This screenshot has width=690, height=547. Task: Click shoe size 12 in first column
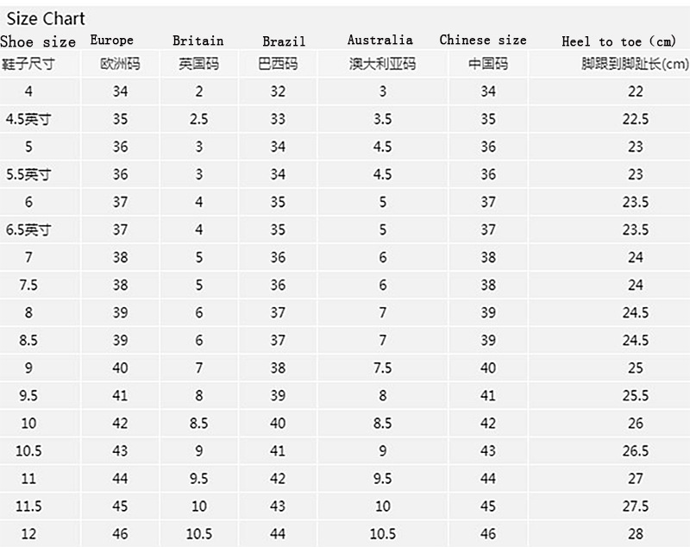(28, 534)
